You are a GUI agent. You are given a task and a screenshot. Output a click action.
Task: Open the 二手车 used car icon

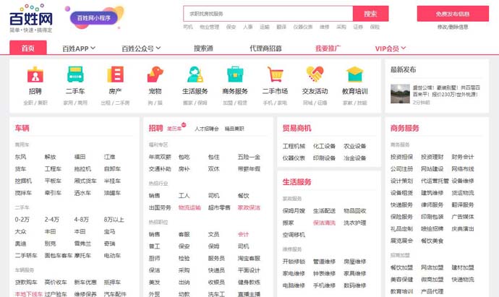tap(75, 74)
